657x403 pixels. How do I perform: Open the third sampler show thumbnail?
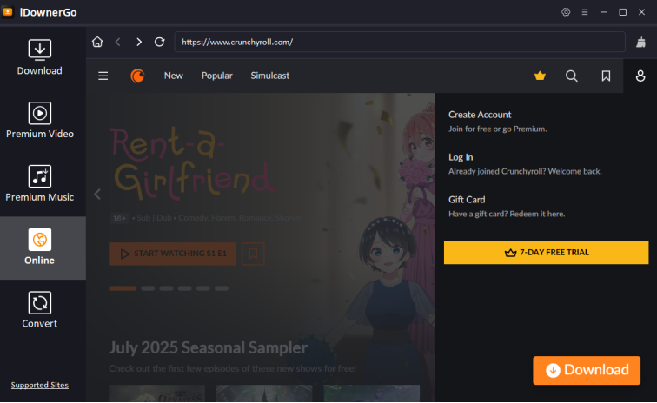click(x=372, y=393)
